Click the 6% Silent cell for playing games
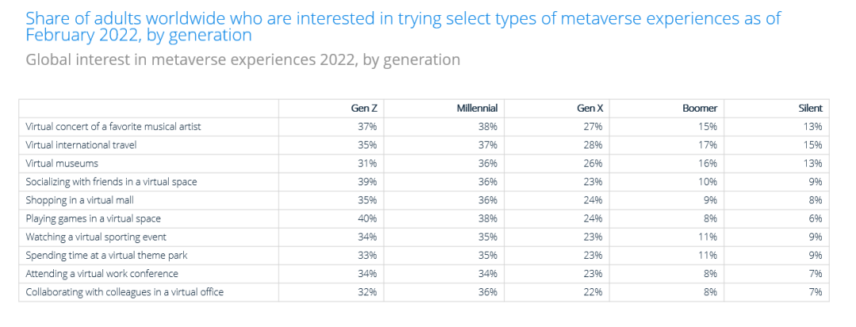 pos(815,219)
